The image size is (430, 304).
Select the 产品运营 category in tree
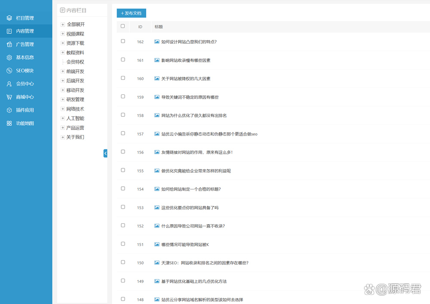[75, 128]
